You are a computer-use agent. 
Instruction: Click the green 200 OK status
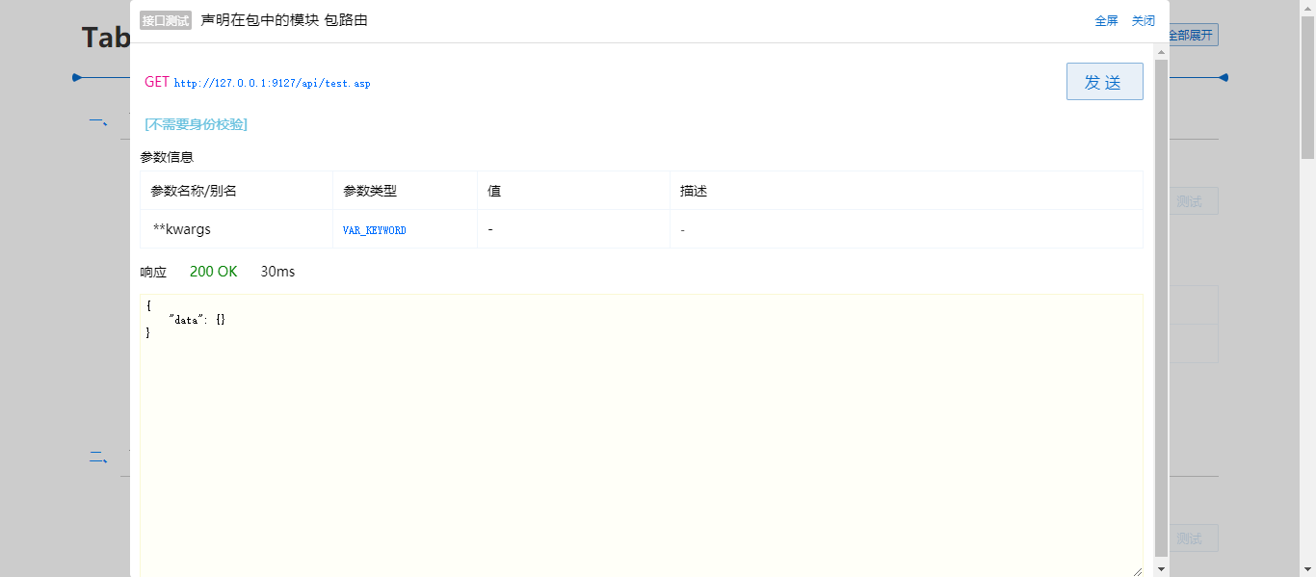[x=213, y=272]
